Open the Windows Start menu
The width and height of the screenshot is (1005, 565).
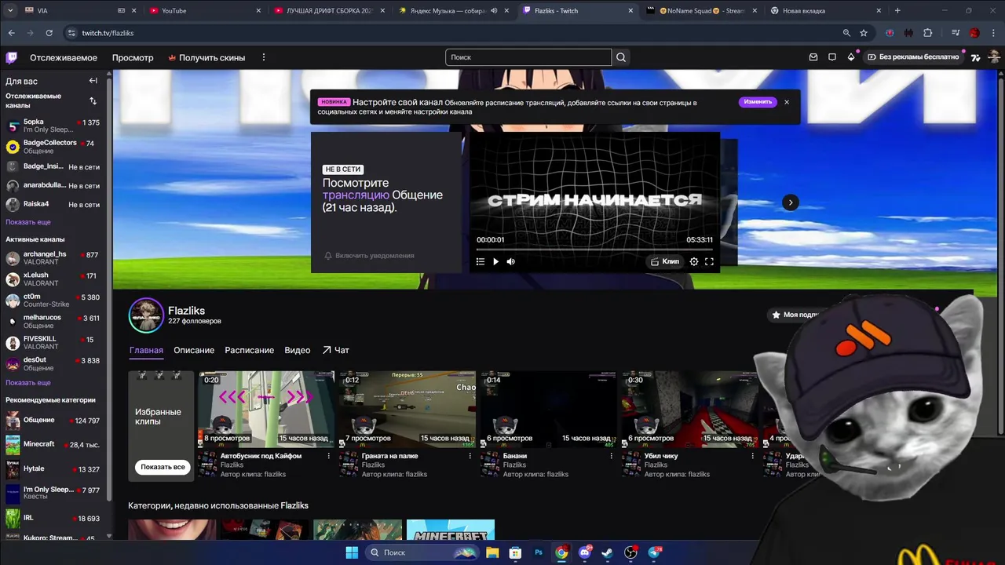click(352, 552)
